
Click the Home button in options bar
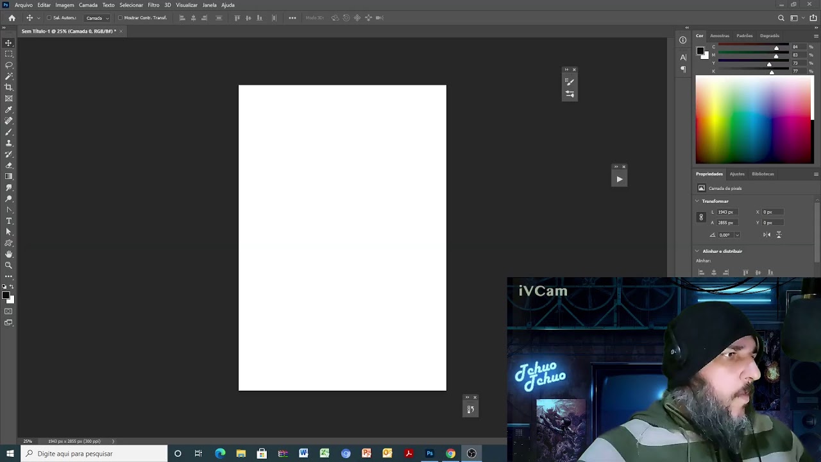12,18
